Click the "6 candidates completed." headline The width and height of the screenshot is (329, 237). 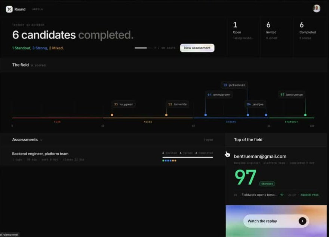pyautogui.click(x=73, y=35)
